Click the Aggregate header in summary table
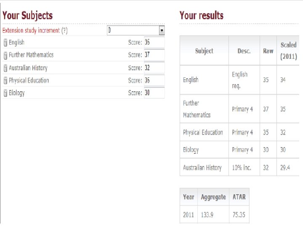 tap(213, 197)
